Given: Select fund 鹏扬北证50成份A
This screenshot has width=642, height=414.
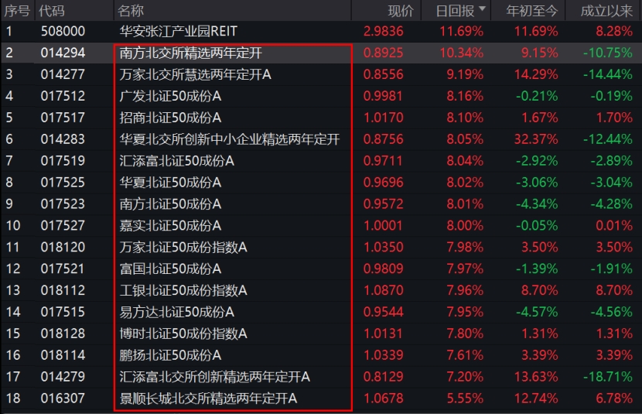Looking at the screenshot, I should 170,355.
